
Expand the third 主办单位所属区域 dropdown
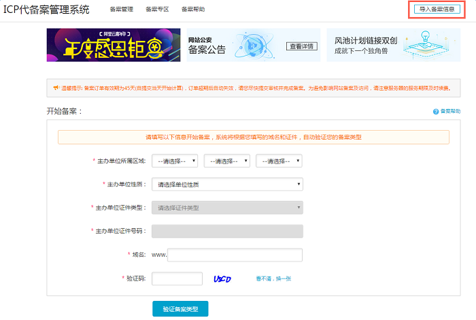point(279,161)
